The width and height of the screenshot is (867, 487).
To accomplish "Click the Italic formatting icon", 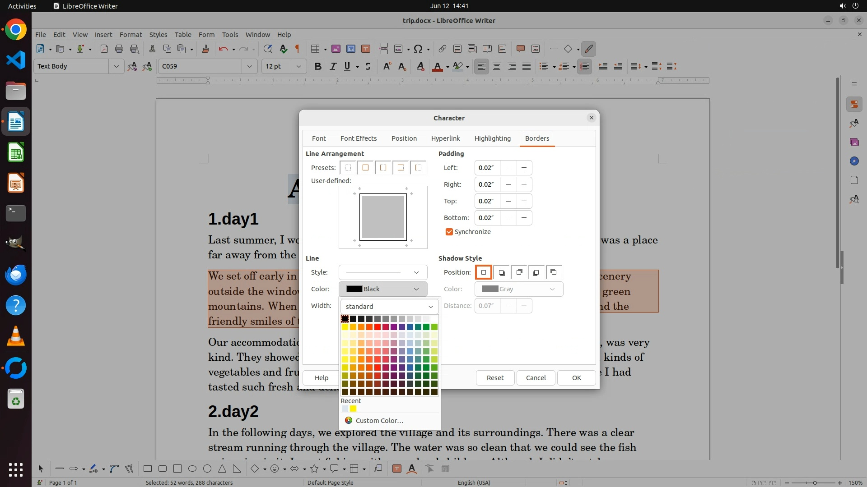I will coord(333,66).
